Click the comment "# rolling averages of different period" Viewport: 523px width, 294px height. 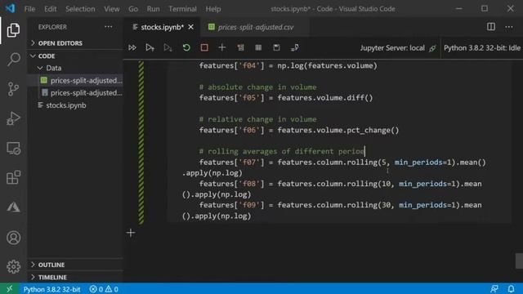[x=282, y=151]
